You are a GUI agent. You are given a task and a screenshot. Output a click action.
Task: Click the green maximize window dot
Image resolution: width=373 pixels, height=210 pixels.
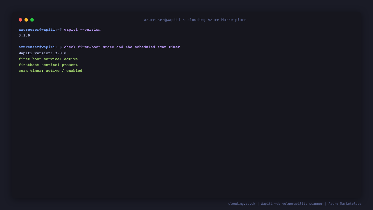pyautogui.click(x=32, y=20)
